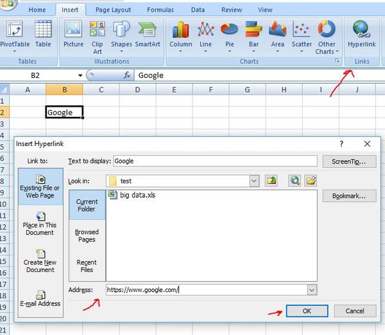Select Create New Document link type

pos(40,261)
